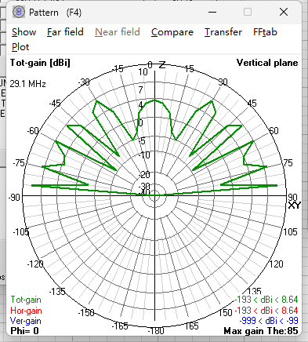
Task: Click the green Tot-gain legend label
Action: coord(26,300)
